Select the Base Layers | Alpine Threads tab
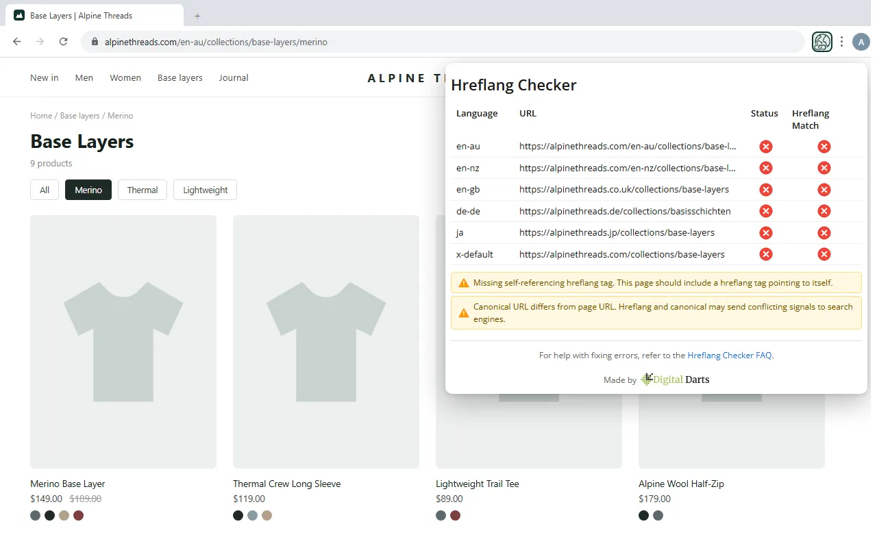 (x=95, y=15)
